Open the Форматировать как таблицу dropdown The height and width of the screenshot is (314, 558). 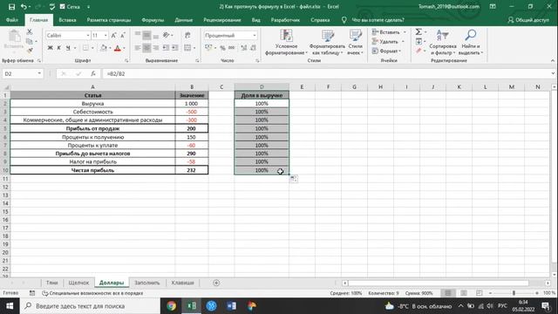click(x=327, y=43)
